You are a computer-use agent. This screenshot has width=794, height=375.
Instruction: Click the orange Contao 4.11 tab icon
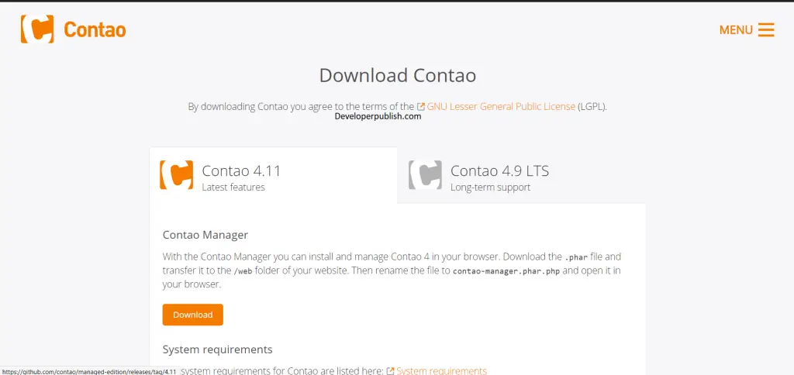point(176,175)
